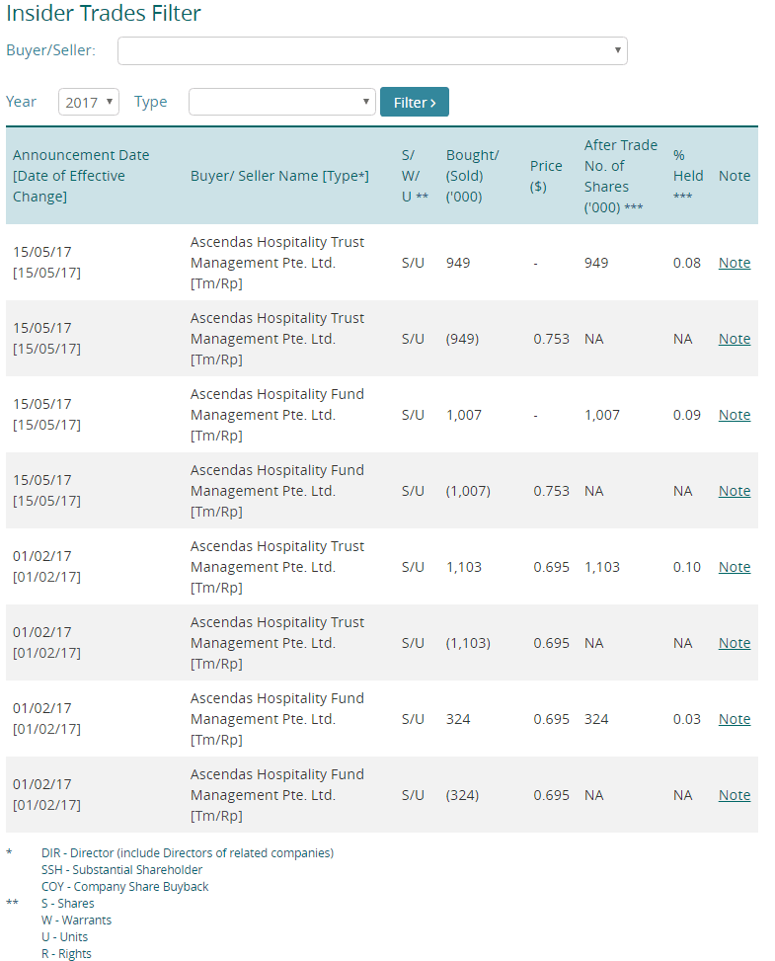This screenshot has width=775, height=961.
Task: Click the (324) sold amount cell
Action: (x=462, y=795)
